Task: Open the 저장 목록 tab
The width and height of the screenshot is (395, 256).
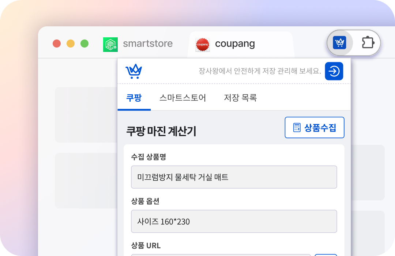Action: click(240, 98)
